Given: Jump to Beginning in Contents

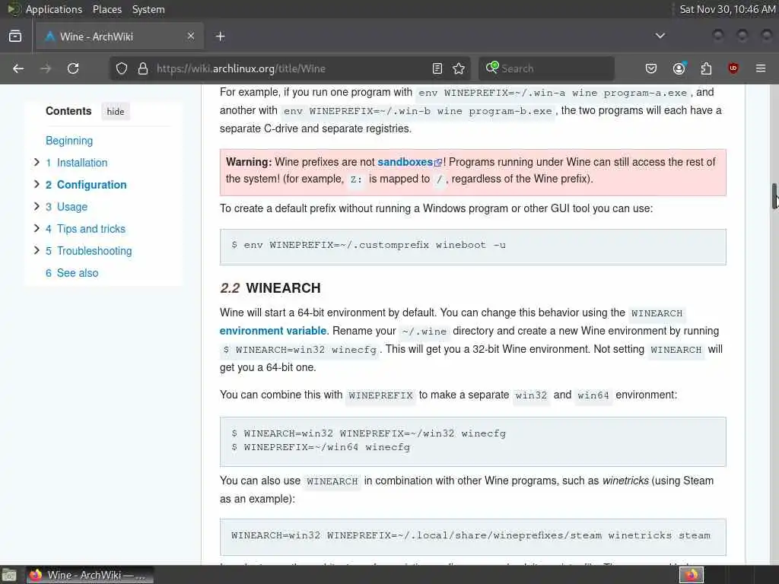Looking at the screenshot, I should [69, 141].
